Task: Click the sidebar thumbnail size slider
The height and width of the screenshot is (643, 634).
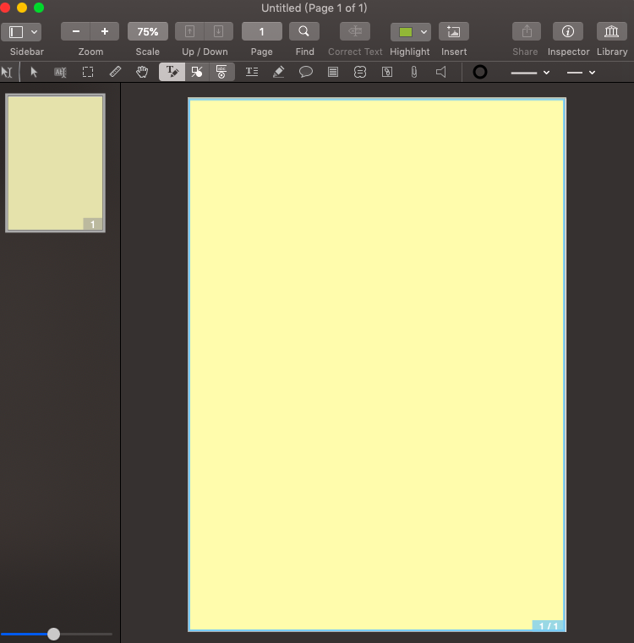Action: point(57,634)
